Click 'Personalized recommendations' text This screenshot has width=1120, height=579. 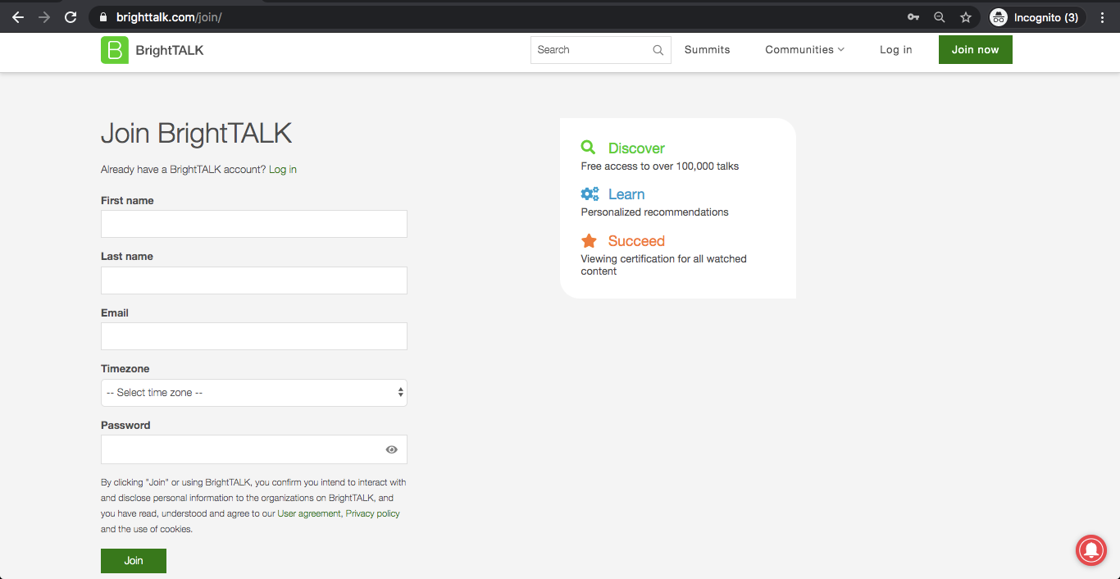coord(655,212)
